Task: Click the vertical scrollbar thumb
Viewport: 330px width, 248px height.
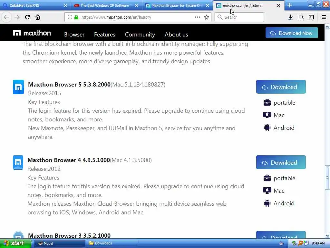Action: tap(327, 177)
